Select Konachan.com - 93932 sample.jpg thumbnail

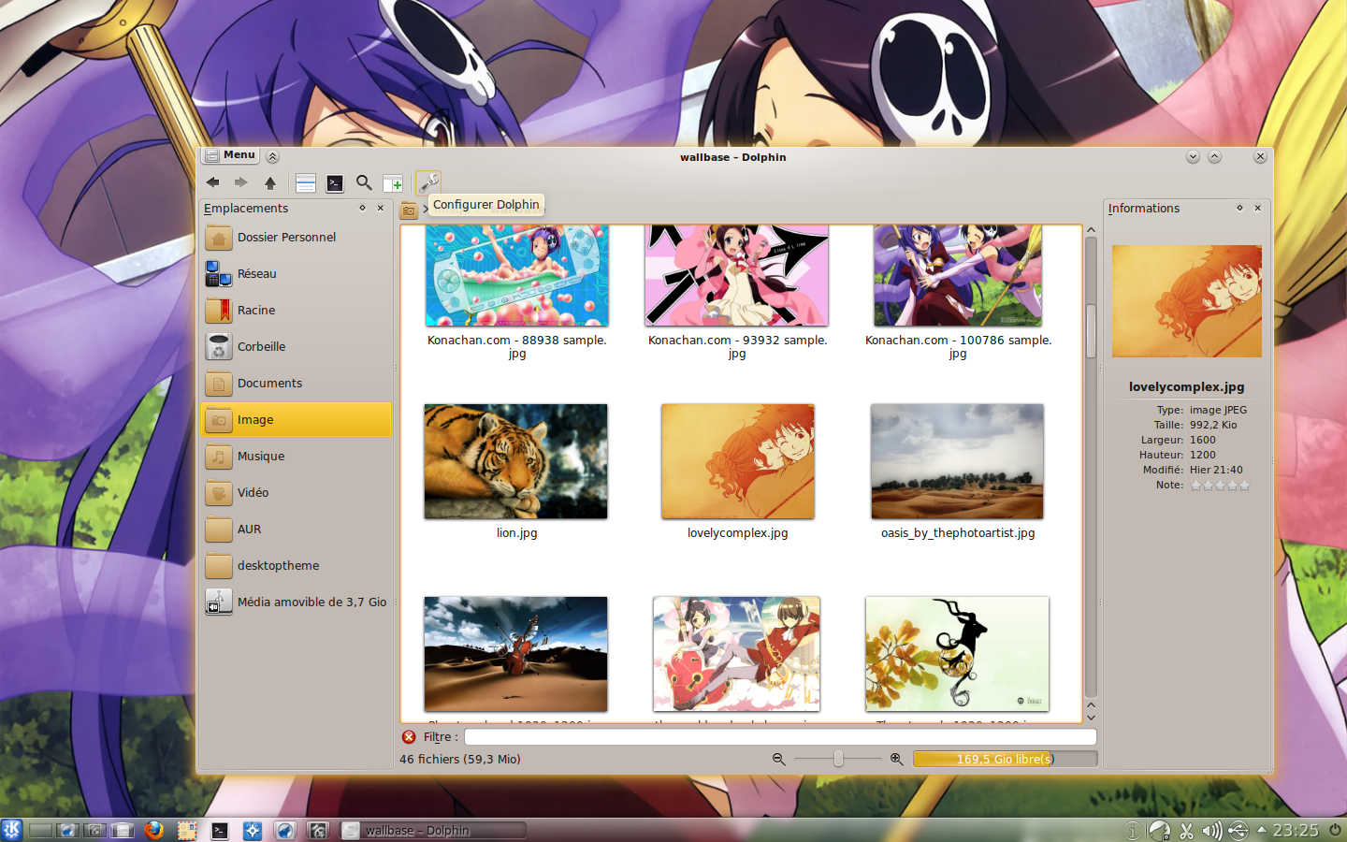pyautogui.click(x=737, y=276)
